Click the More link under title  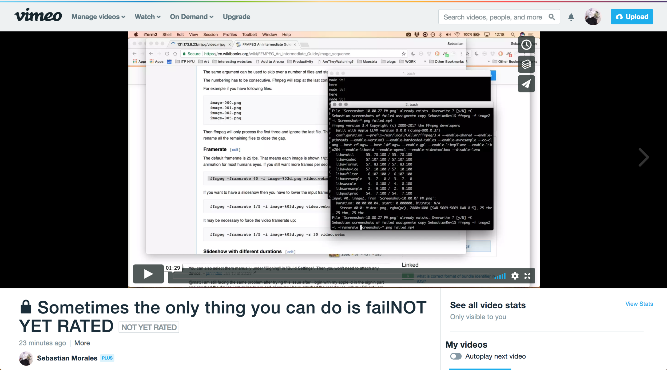point(82,343)
